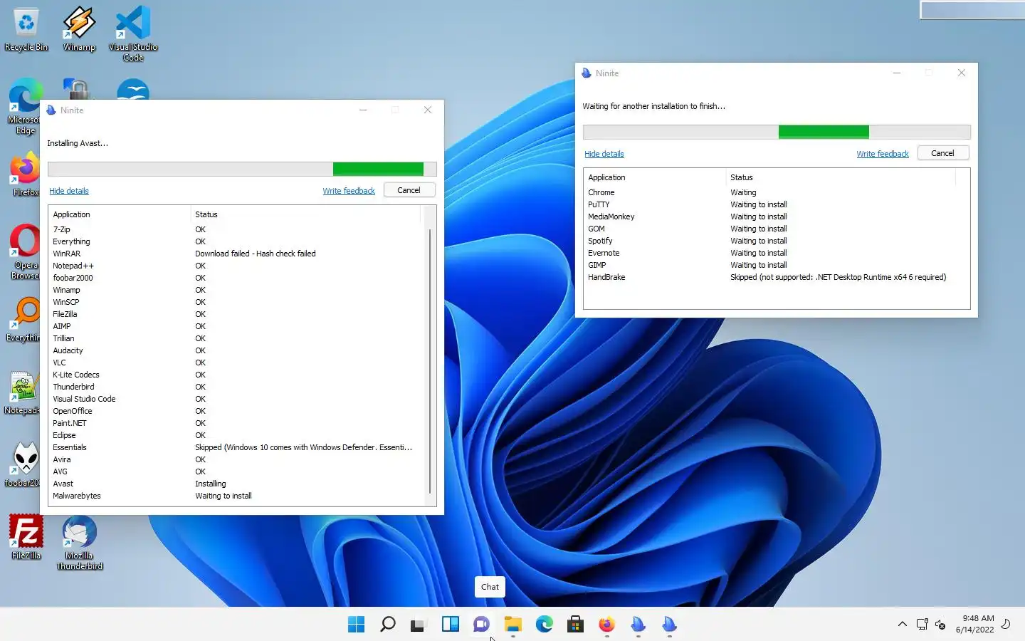Image resolution: width=1025 pixels, height=641 pixels.
Task: Click the GIMP row
Action: (x=771, y=265)
